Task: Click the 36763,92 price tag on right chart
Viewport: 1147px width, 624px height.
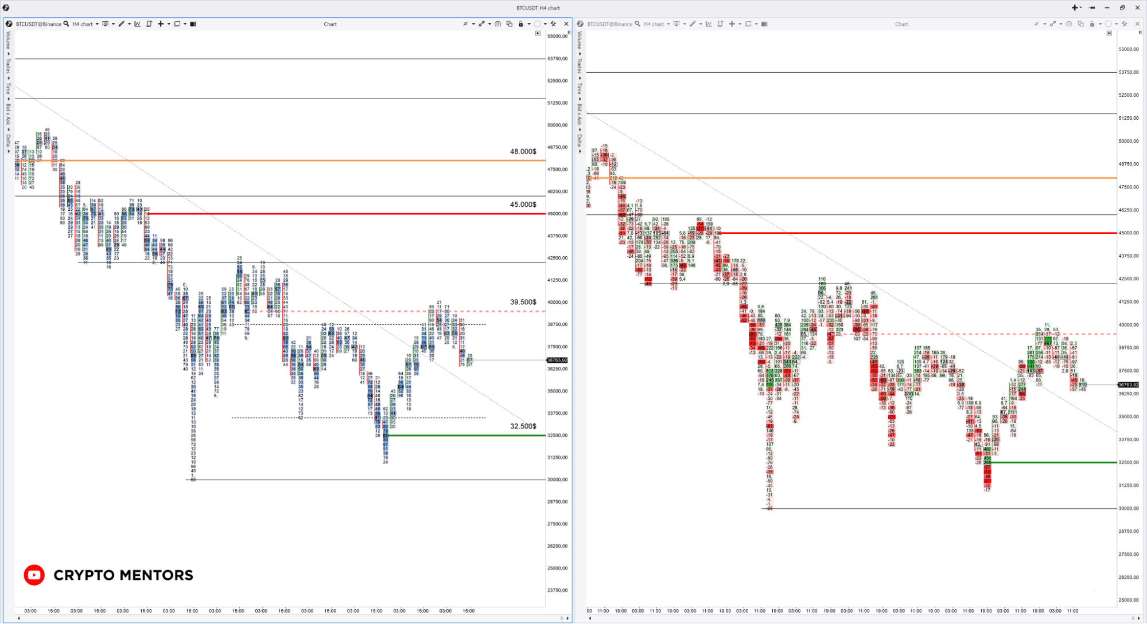Action: pyautogui.click(x=1129, y=384)
